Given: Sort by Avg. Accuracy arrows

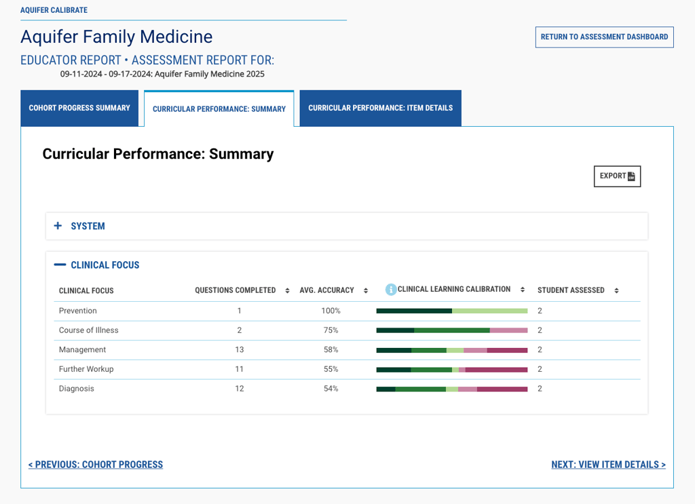Looking at the screenshot, I should click(x=366, y=290).
